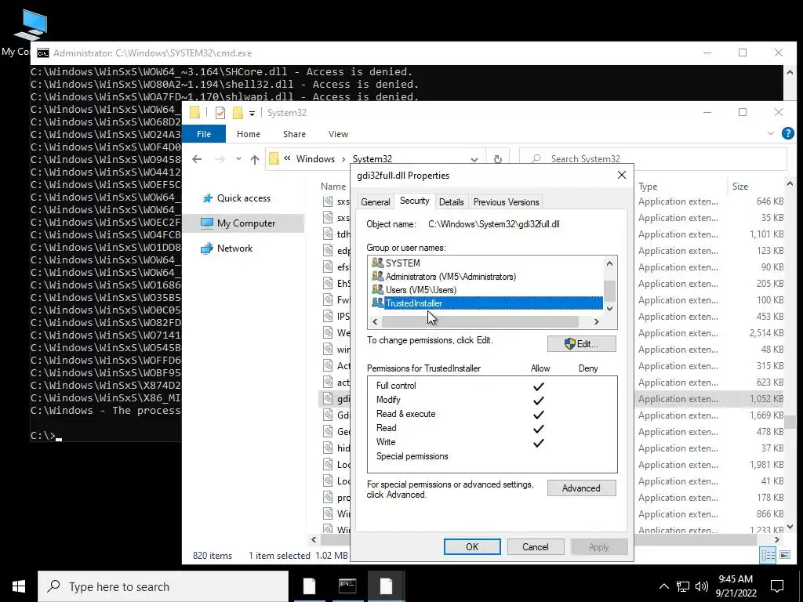Refresh the System32 folder view
The image size is (803, 602).
498,159
